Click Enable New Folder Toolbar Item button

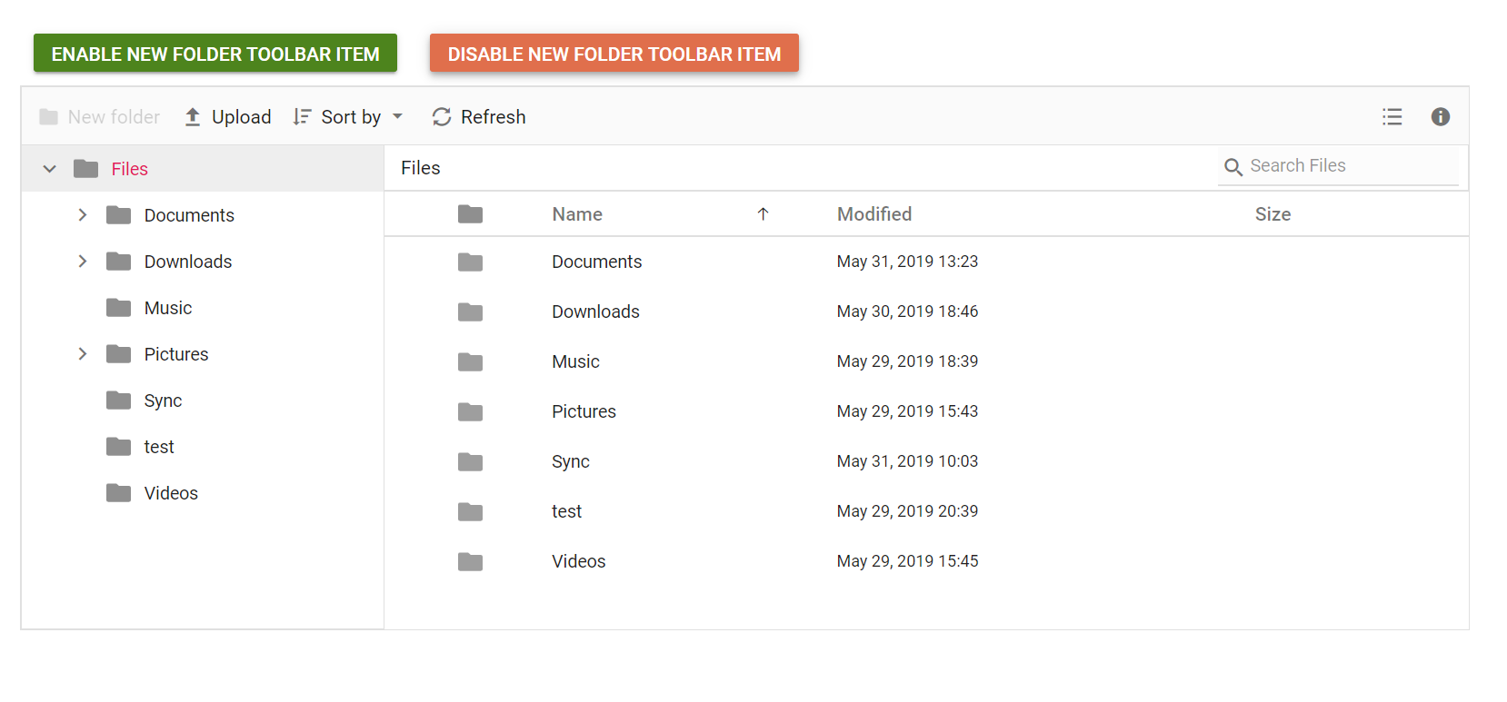click(x=215, y=54)
